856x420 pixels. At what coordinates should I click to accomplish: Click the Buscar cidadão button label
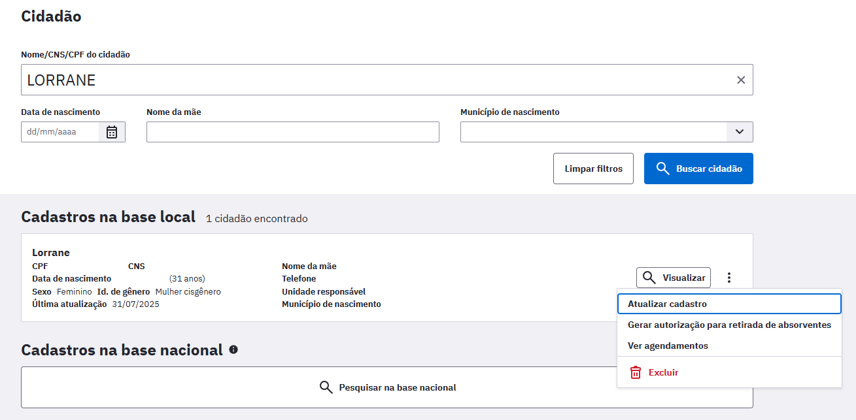pos(709,169)
